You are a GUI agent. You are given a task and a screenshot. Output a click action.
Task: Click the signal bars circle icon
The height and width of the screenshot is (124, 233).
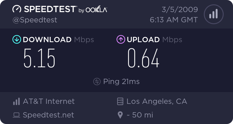(213, 14)
